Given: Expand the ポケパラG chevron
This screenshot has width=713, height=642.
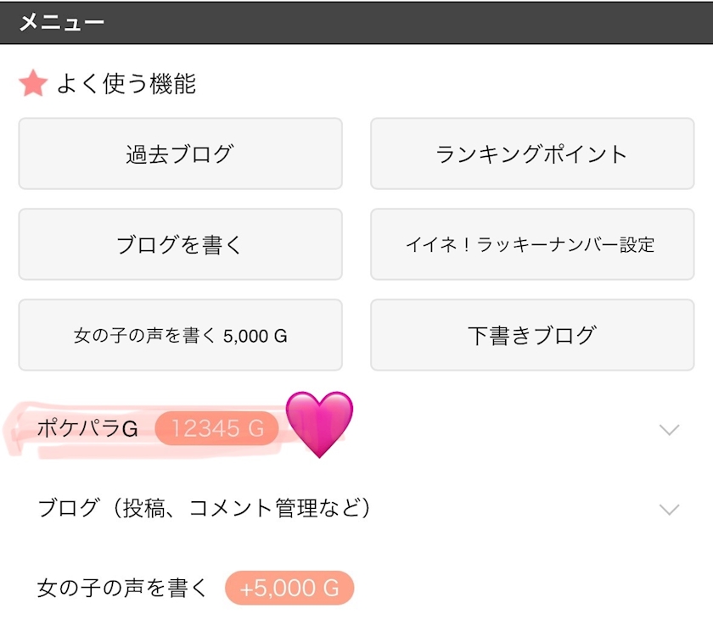Looking at the screenshot, I should 669,430.
